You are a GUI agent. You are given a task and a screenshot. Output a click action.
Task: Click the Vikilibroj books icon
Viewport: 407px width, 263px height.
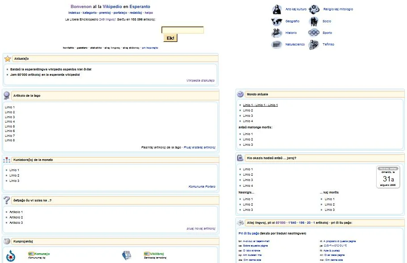pos(127,255)
